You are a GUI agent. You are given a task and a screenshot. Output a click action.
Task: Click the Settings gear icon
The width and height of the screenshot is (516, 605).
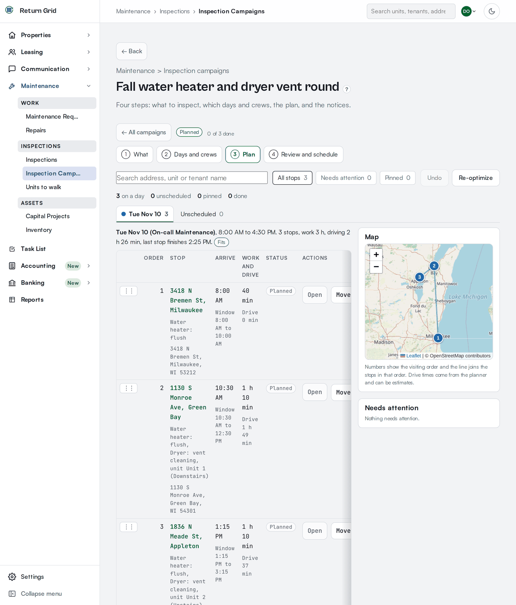coord(12,577)
